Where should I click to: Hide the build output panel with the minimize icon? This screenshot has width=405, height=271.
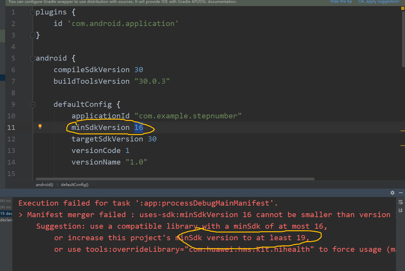401,193
